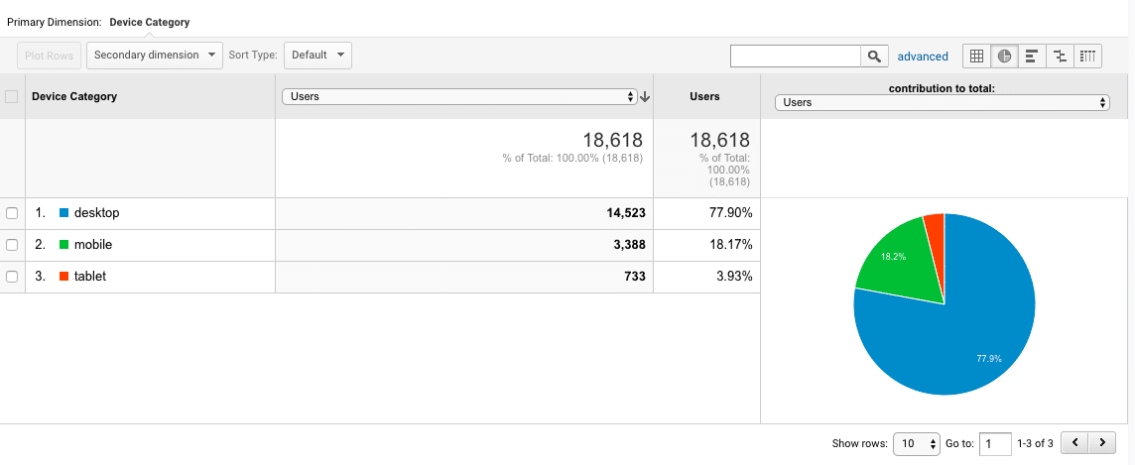Screen dimensions: 1135x465
Task: Switch to the Pivot view icon
Action: [1088, 56]
